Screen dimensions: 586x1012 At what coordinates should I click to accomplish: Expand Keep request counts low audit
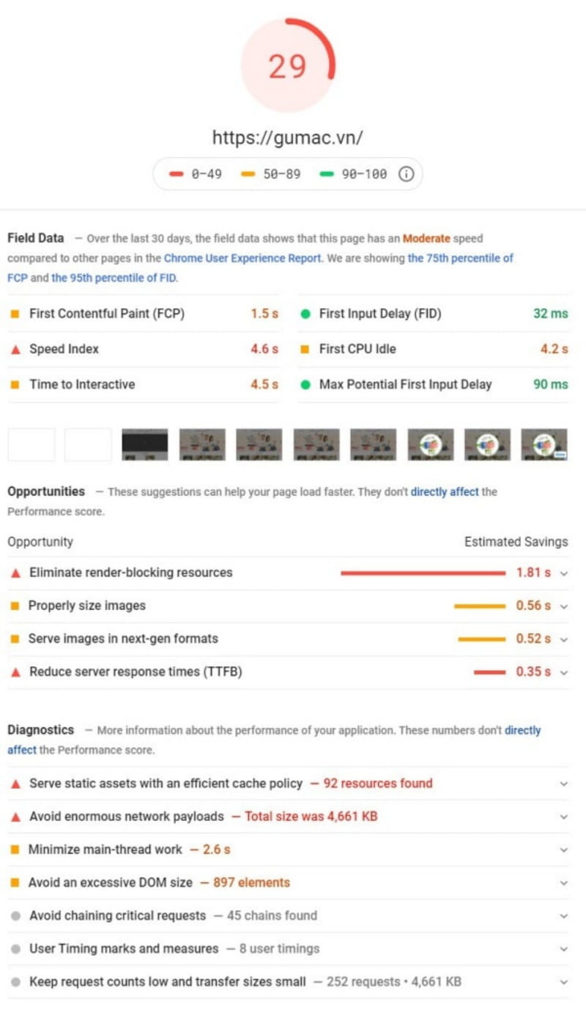[x=563, y=982]
